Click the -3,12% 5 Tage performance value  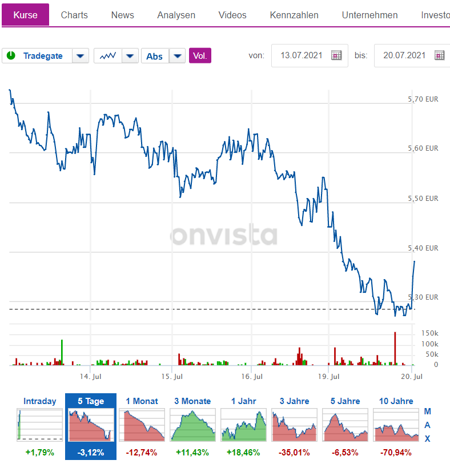(x=91, y=453)
